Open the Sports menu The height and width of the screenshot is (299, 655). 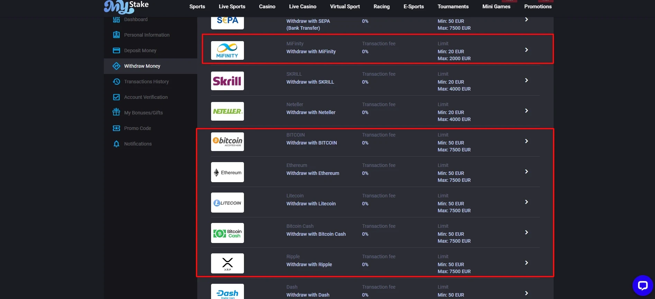tap(197, 7)
